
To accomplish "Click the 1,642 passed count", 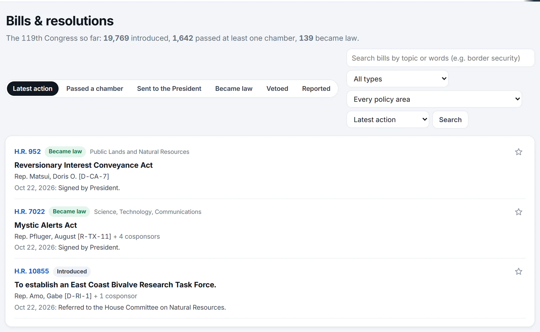I will coord(183,38).
